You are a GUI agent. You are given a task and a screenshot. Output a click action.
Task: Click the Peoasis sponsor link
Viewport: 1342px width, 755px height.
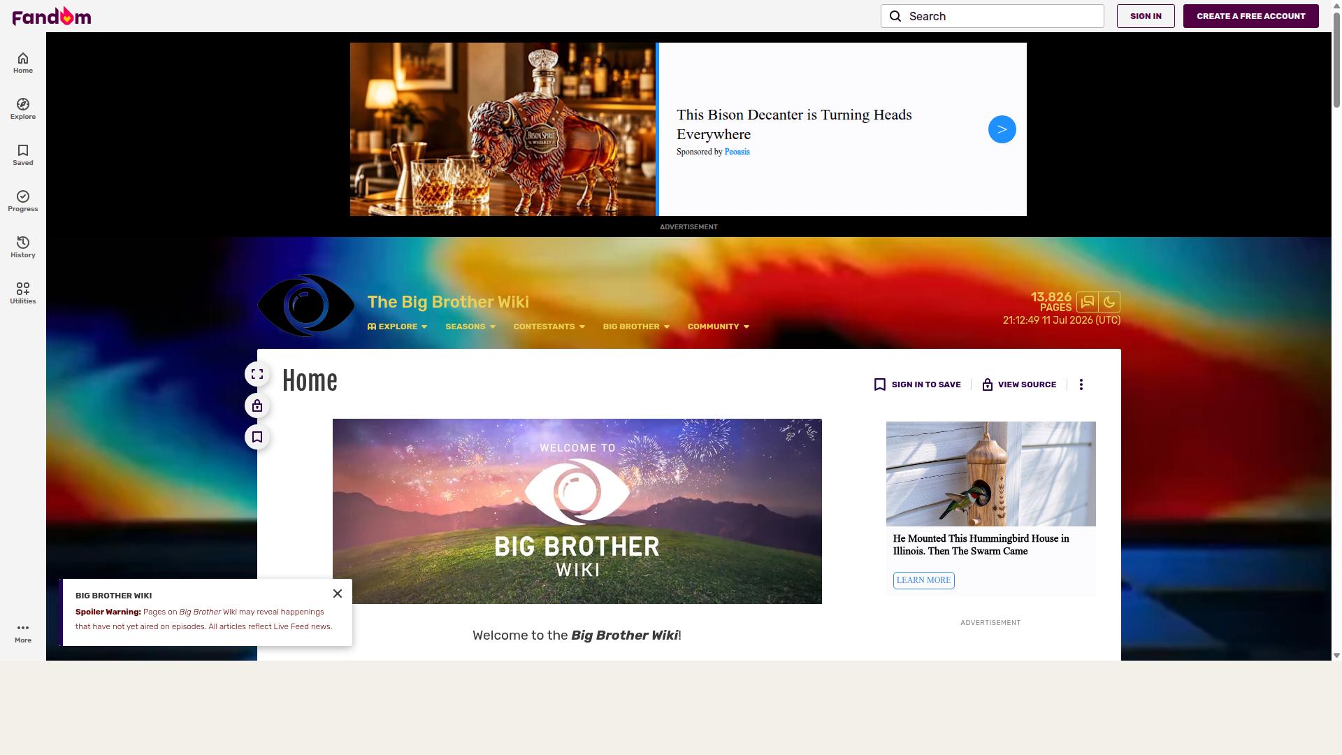pyautogui.click(x=737, y=152)
